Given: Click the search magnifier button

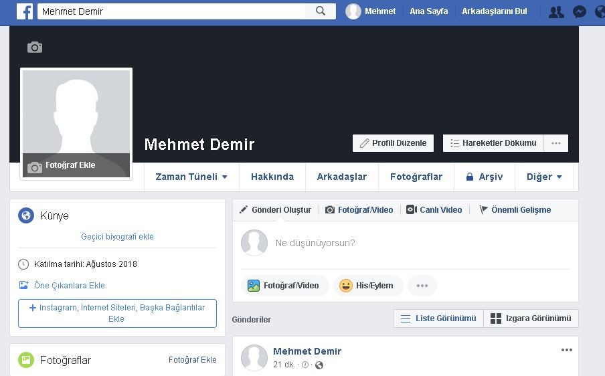Looking at the screenshot, I should point(321,11).
